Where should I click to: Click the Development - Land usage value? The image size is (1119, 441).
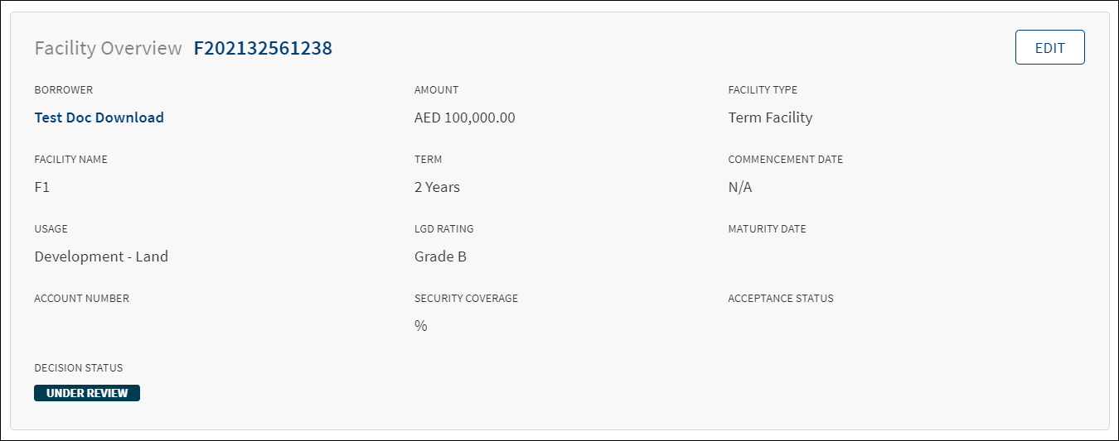[x=101, y=256]
